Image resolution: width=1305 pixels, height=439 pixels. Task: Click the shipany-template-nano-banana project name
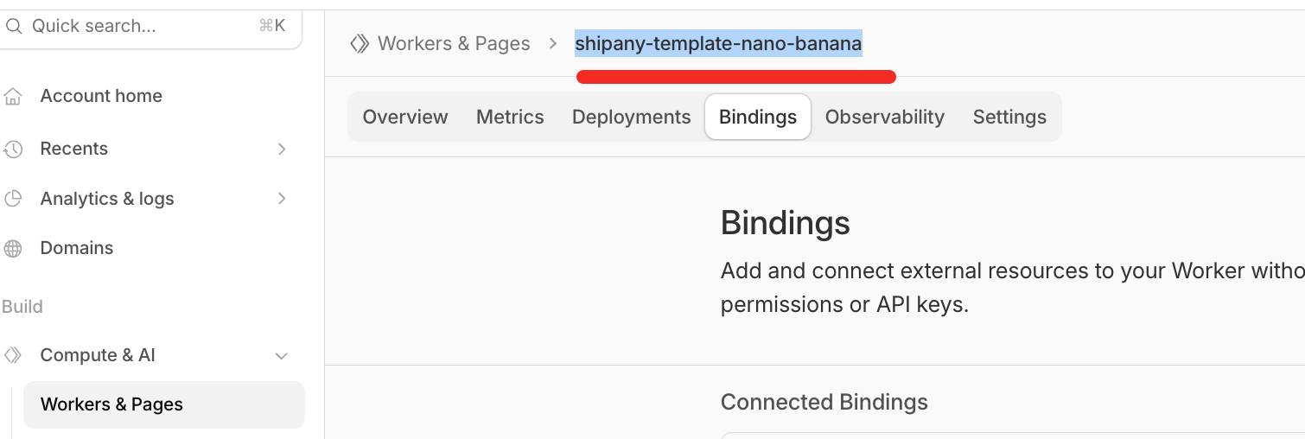[718, 43]
